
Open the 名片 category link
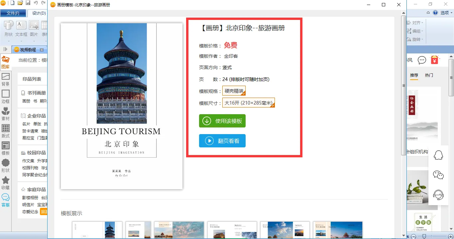[26, 124]
